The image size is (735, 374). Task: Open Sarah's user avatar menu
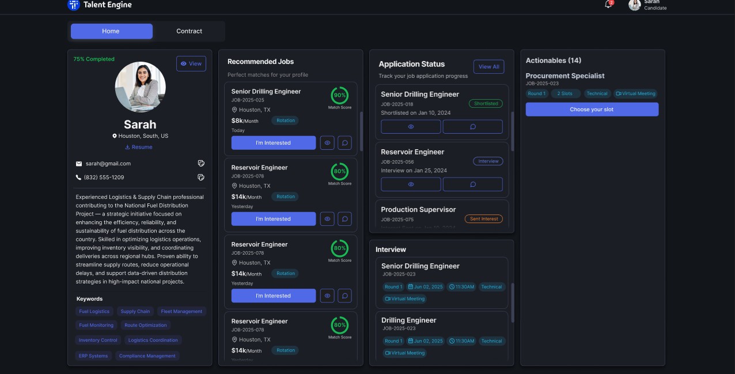pyautogui.click(x=634, y=5)
